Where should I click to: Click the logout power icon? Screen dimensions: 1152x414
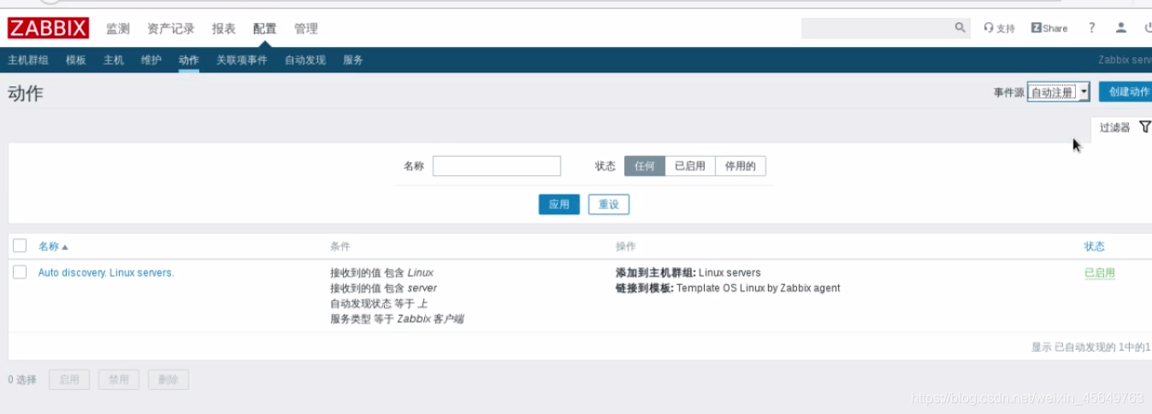[1147, 28]
